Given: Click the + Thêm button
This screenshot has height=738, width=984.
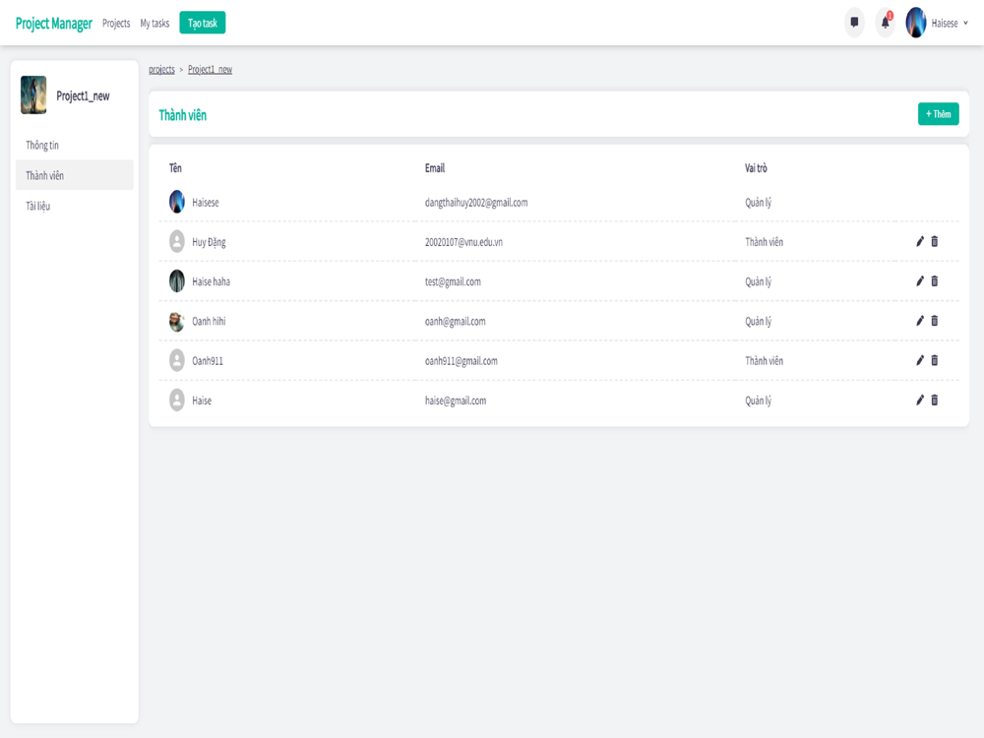Looking at the screenshot, I should click(x=938, y=113).
